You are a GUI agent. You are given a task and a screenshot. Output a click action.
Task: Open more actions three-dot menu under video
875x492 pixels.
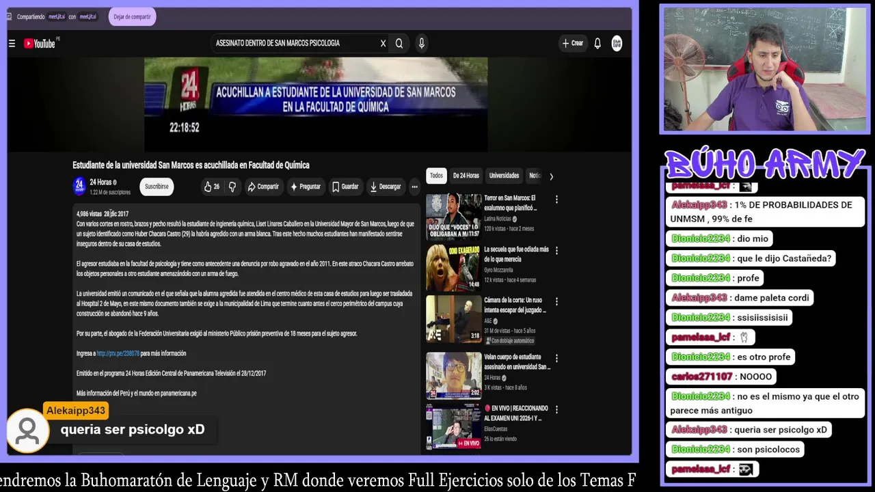pyautogui.click(x=414, y=187)
